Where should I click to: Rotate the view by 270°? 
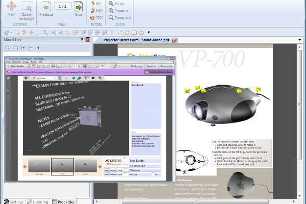pos(96,18)
